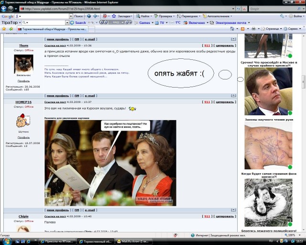306x245 pixels.
Task: Click the Войти sign-in button
Action: (295, 16)
